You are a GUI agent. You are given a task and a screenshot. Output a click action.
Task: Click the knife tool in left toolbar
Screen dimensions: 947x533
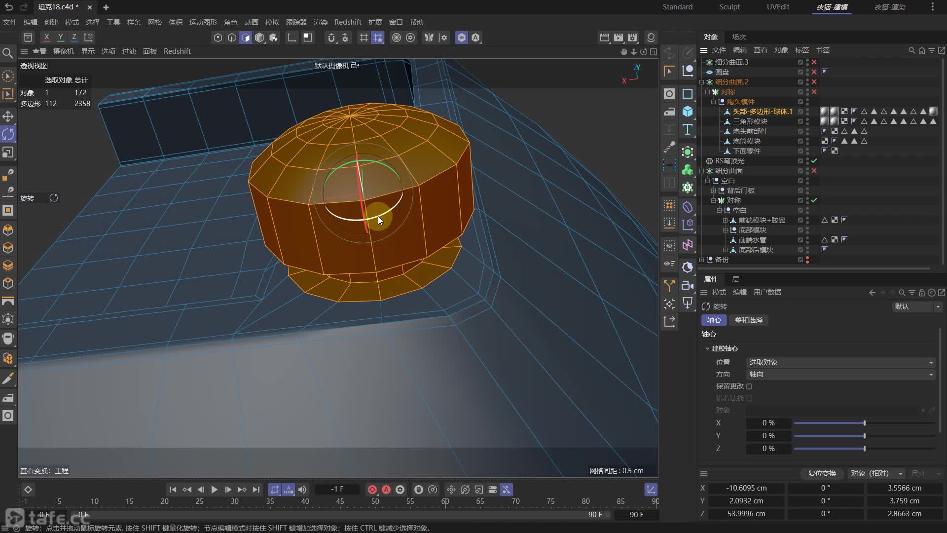tap(8, 379)
